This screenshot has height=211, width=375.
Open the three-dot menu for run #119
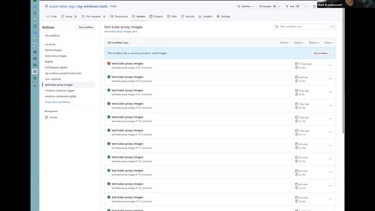(x=330, y=119)
